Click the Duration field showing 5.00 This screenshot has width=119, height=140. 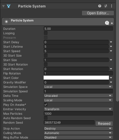(x=78, y=29)
